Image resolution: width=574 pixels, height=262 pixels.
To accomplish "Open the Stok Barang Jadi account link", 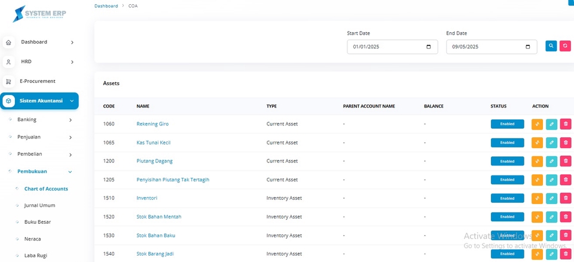I will click(155, 254).
